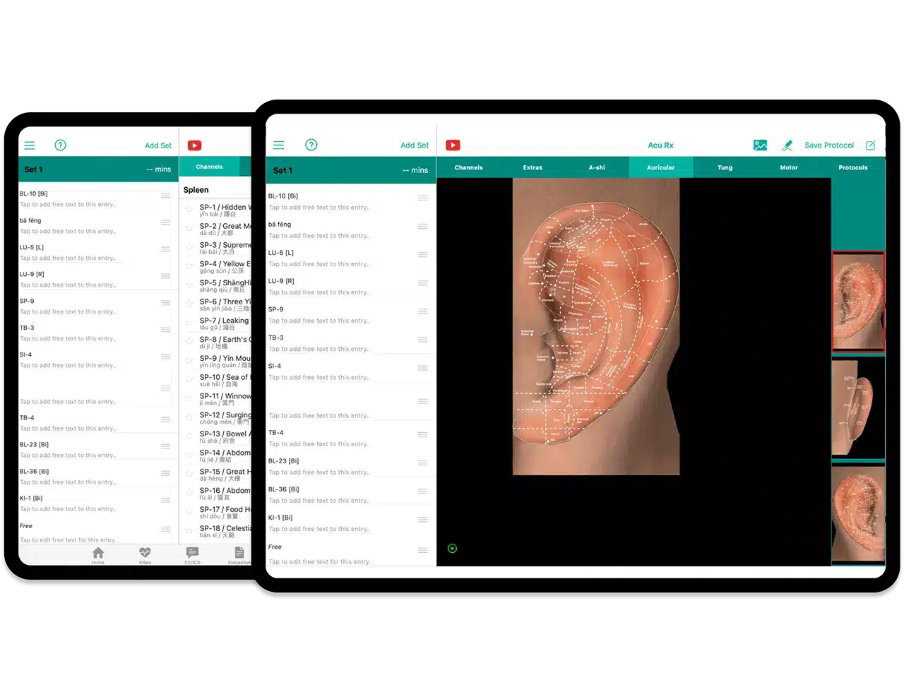This screenshot has width=904, height=692.
Task: Open the Vitals heart icon
Action: [145, 554]
